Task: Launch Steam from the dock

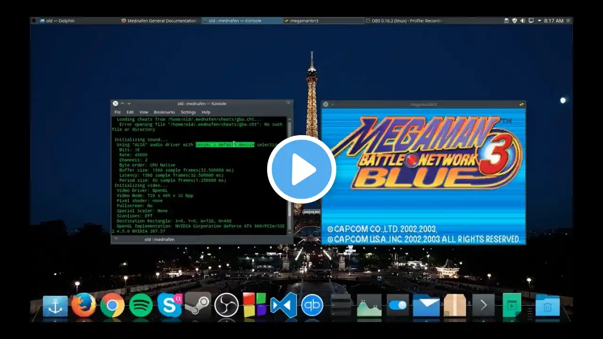Action: pyautogui.click(x=198, y=306)
